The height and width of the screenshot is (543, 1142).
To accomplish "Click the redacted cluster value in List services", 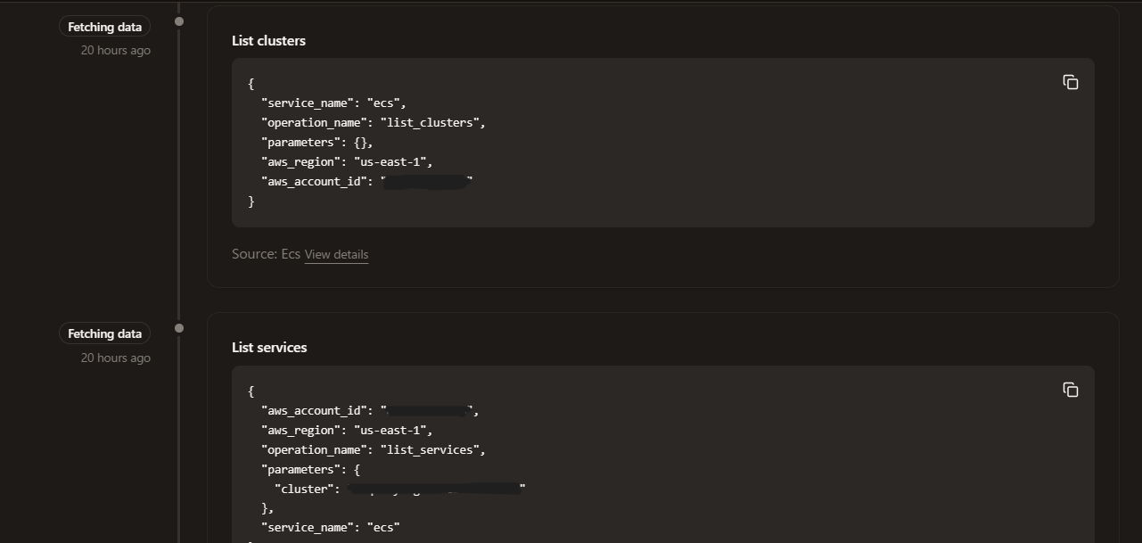I will tap(435, 489).
